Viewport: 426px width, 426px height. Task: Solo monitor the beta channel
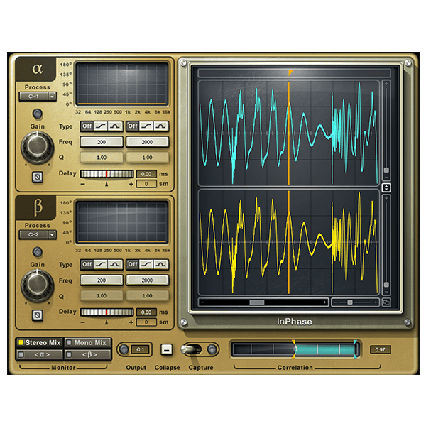87,354
